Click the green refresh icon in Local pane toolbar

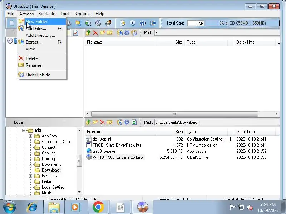pos(134,122)
